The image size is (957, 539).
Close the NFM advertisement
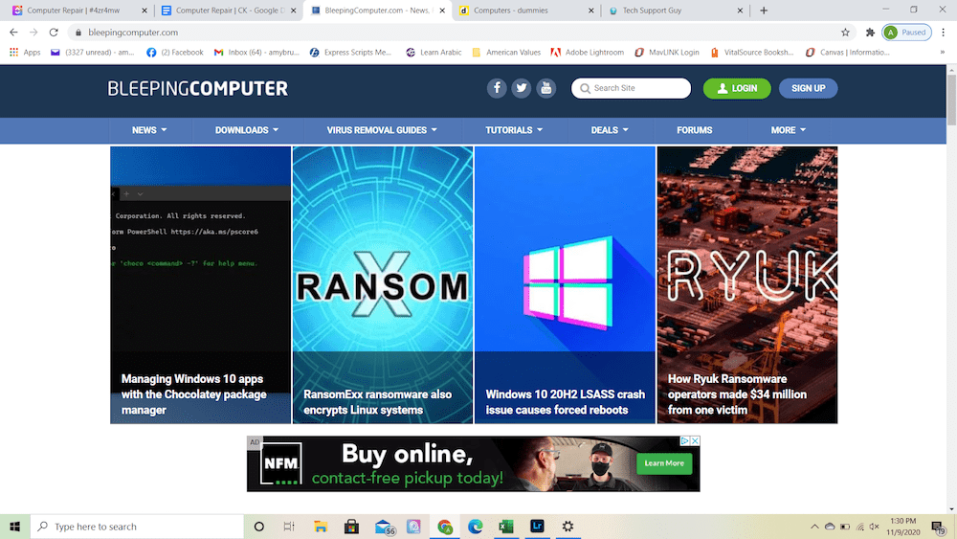695,440
